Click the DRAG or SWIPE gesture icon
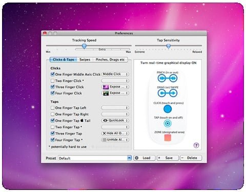246x192 pixels. tap(168, 93)
